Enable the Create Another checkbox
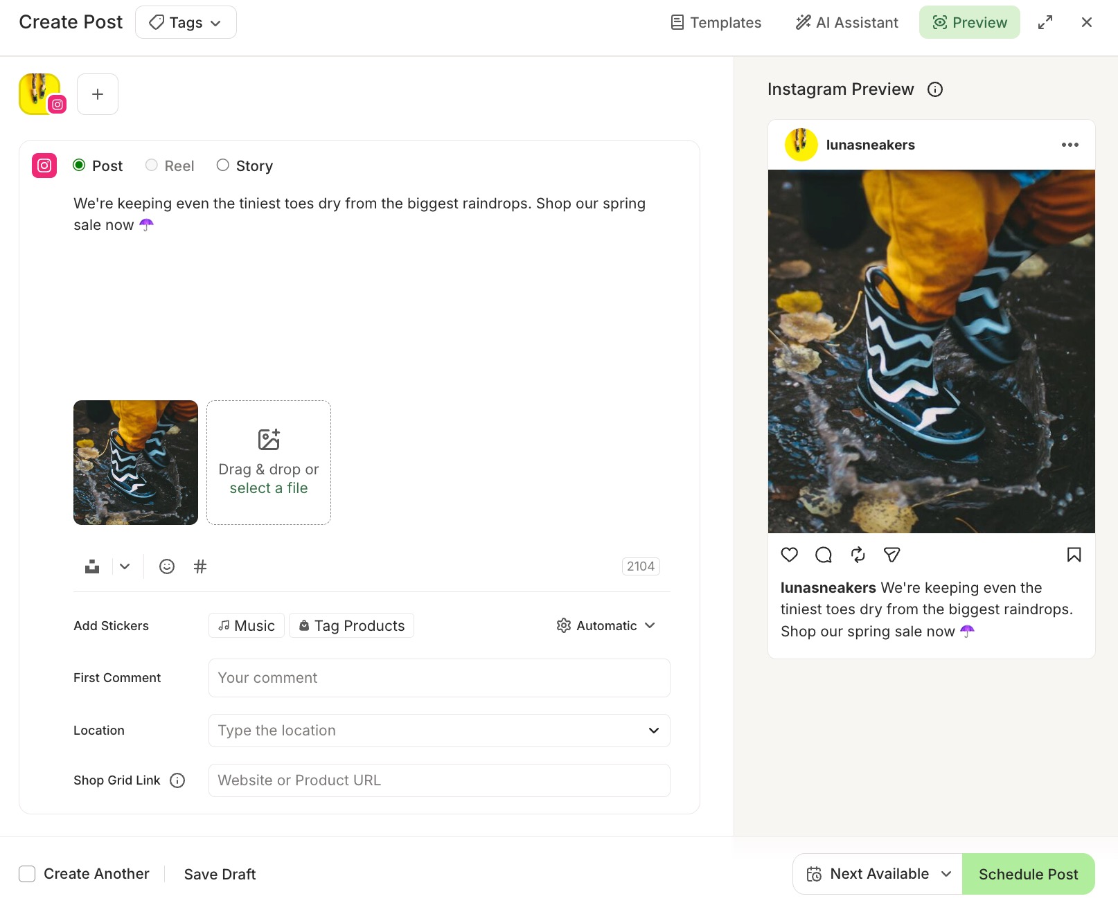The height and width of the screenshot is (903, 1118). (26, 874)
